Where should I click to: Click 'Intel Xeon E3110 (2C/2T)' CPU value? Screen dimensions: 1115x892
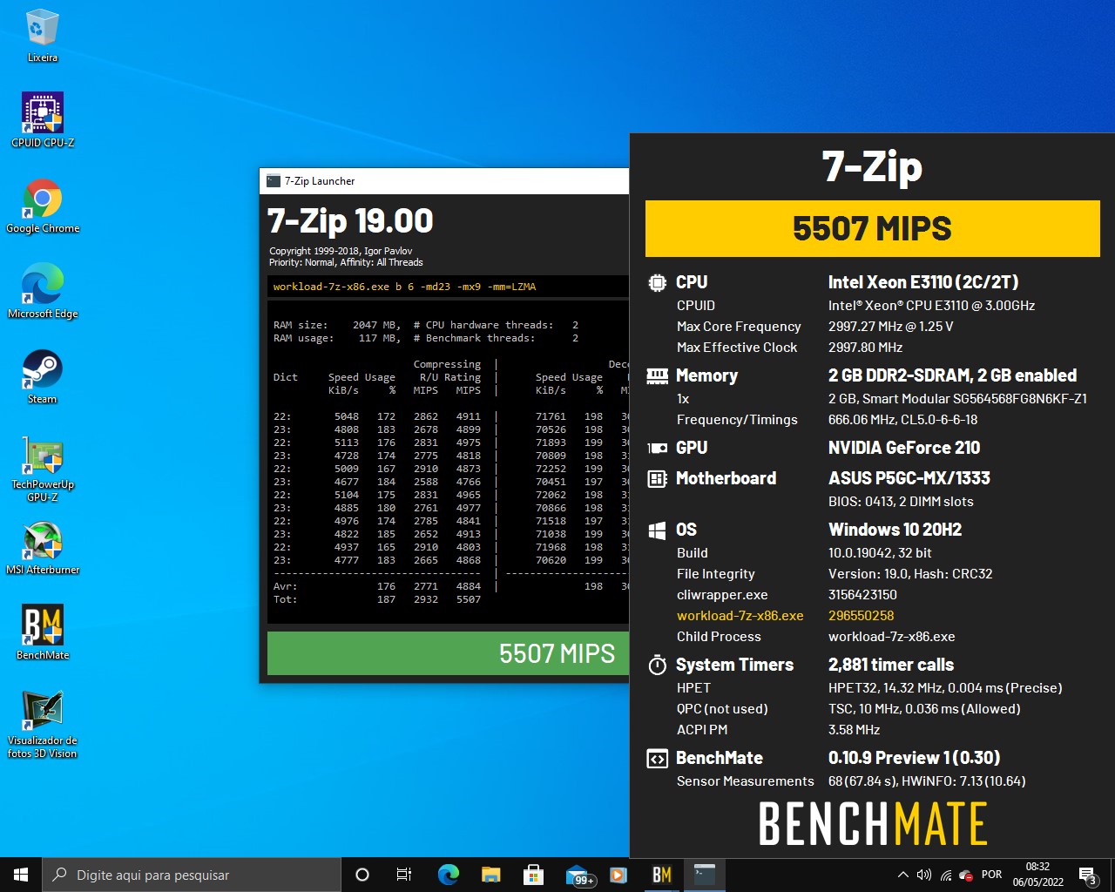pyautogui.click(x=923, y=282)
